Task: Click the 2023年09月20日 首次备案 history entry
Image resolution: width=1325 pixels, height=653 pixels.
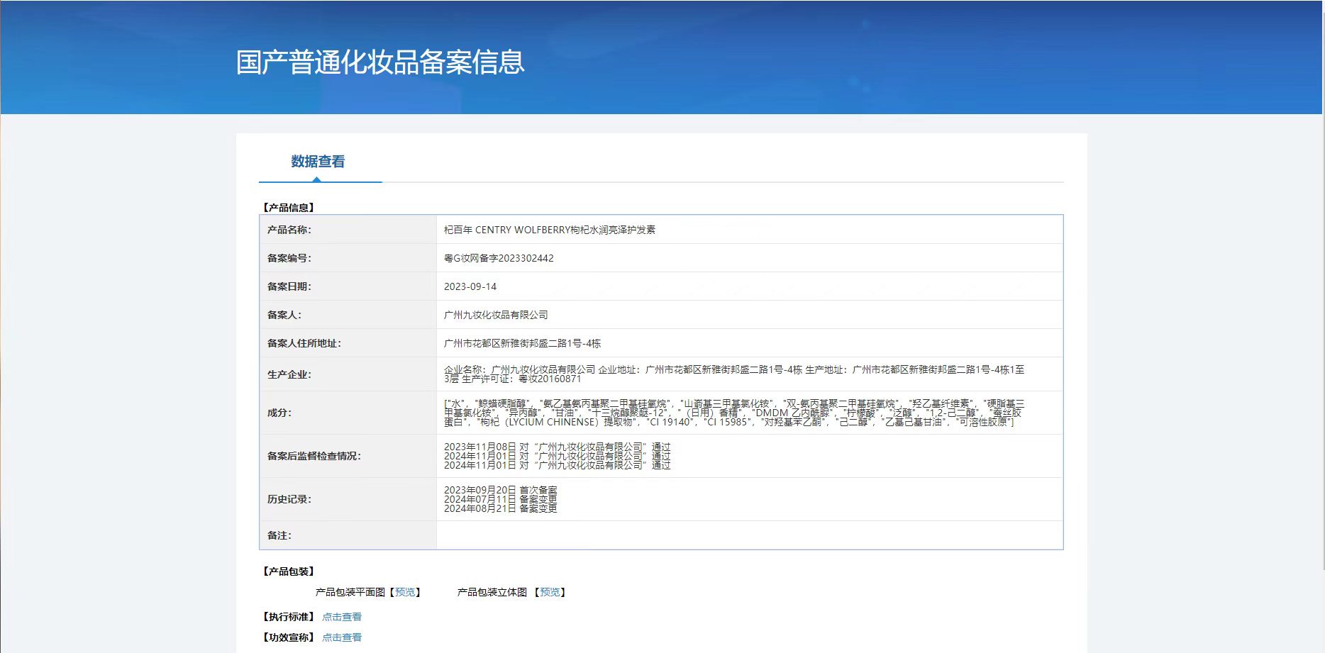Action: (500, 490)
